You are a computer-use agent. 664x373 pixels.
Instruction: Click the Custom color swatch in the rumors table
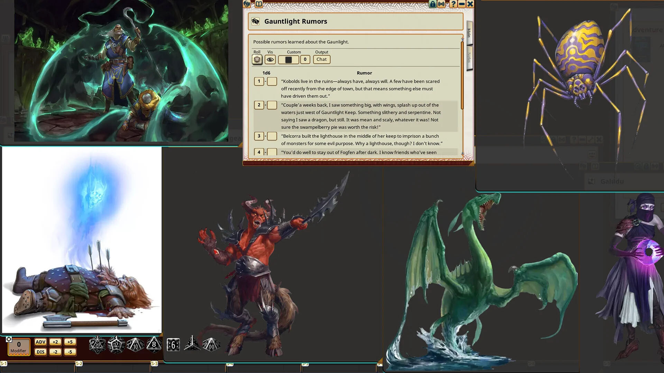pos(288,59)
